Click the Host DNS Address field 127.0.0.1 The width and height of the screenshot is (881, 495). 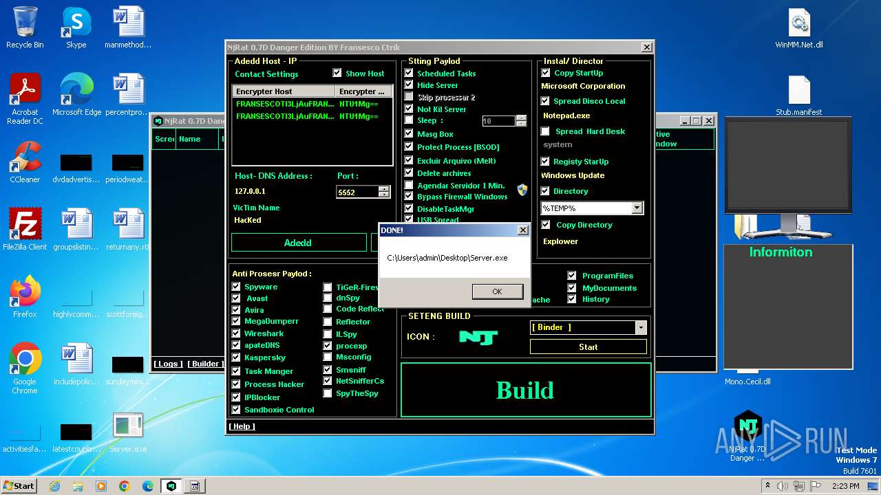pos(250,191)
